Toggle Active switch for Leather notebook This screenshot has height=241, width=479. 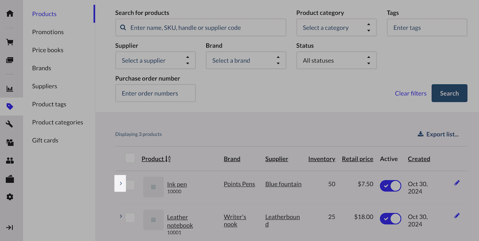tap(390, 219)
